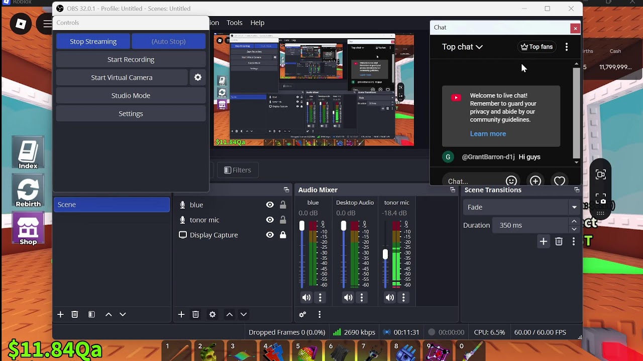
Task: Follow the Learn more link in chat
Action: [488, 134]
